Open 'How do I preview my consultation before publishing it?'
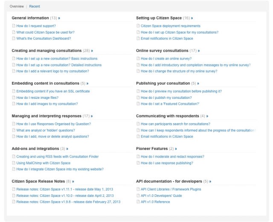Viewport: 273px width, 222px height. pos(181,91)
